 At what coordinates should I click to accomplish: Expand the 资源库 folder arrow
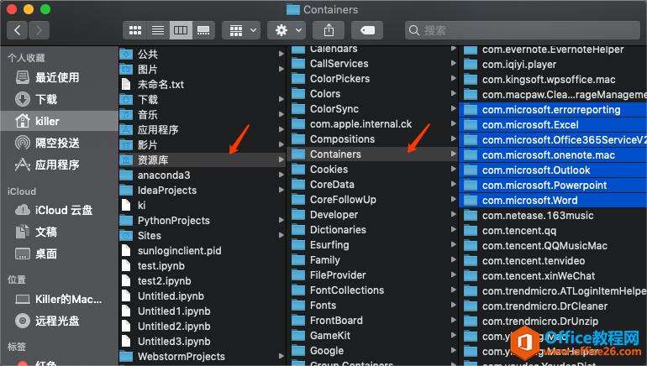(x=281, y=160)
